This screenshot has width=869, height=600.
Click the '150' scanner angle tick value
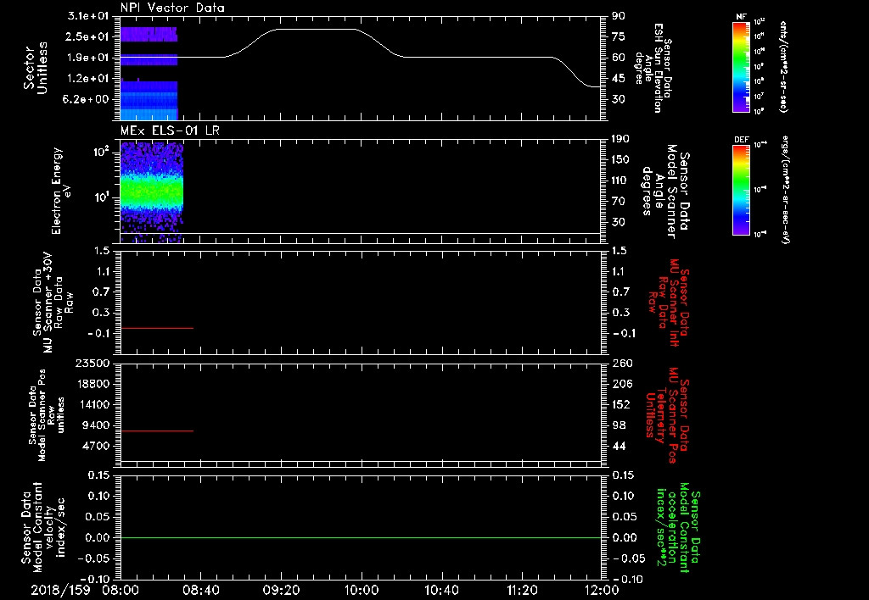point(620,160)
